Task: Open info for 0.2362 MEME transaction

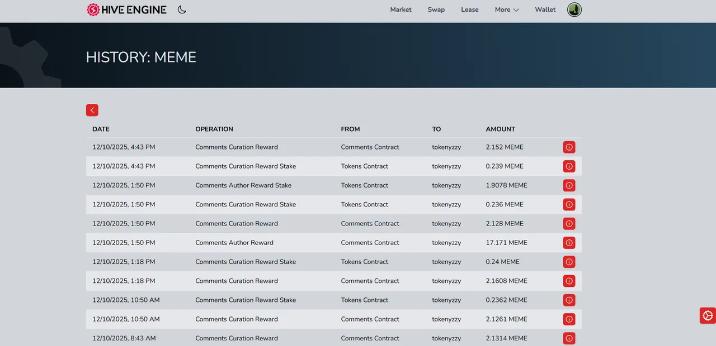Action: pos(569,300)
